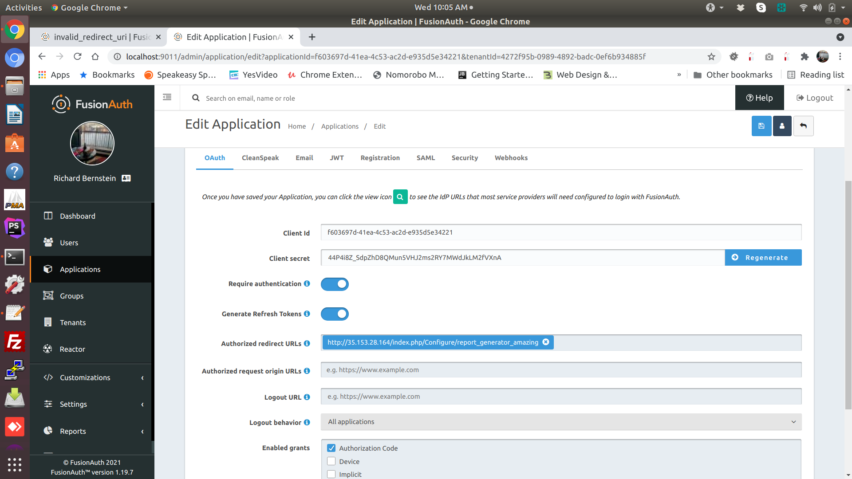Click the manage roles user icon button

(x=782, y=126)
